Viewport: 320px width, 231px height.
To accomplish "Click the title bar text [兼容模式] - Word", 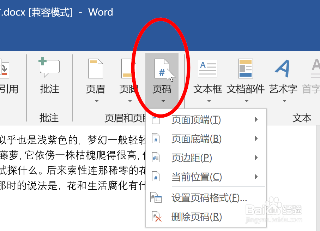I will point(71,12).
